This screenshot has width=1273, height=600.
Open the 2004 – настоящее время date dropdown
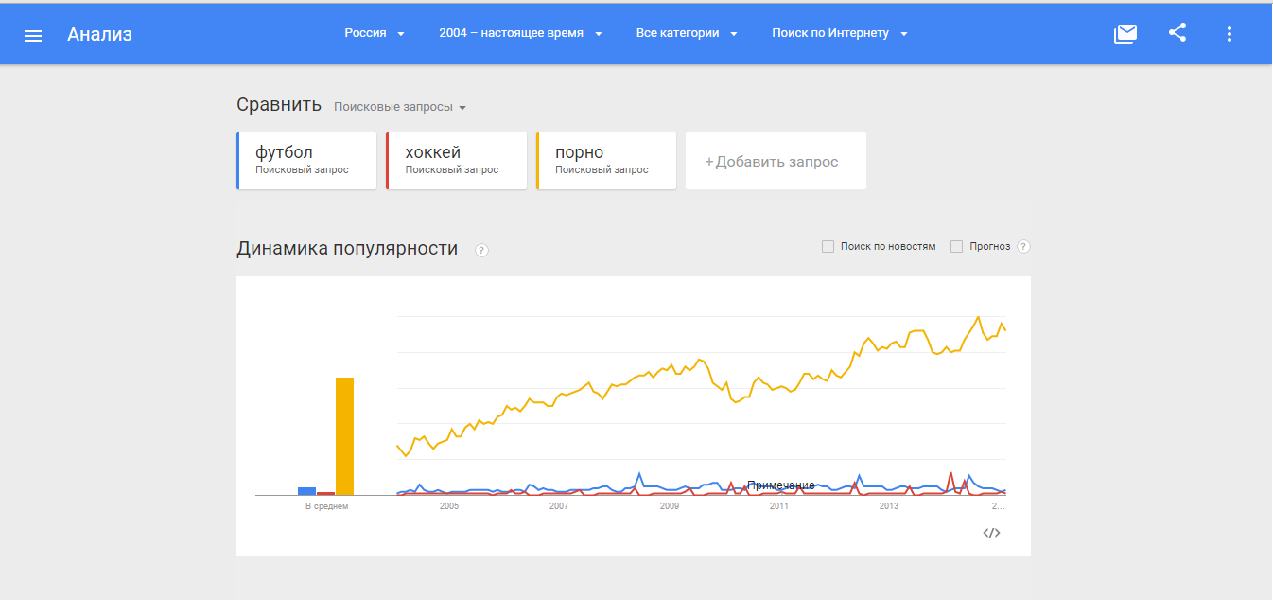pyautogui.click(x=521, y=33)
